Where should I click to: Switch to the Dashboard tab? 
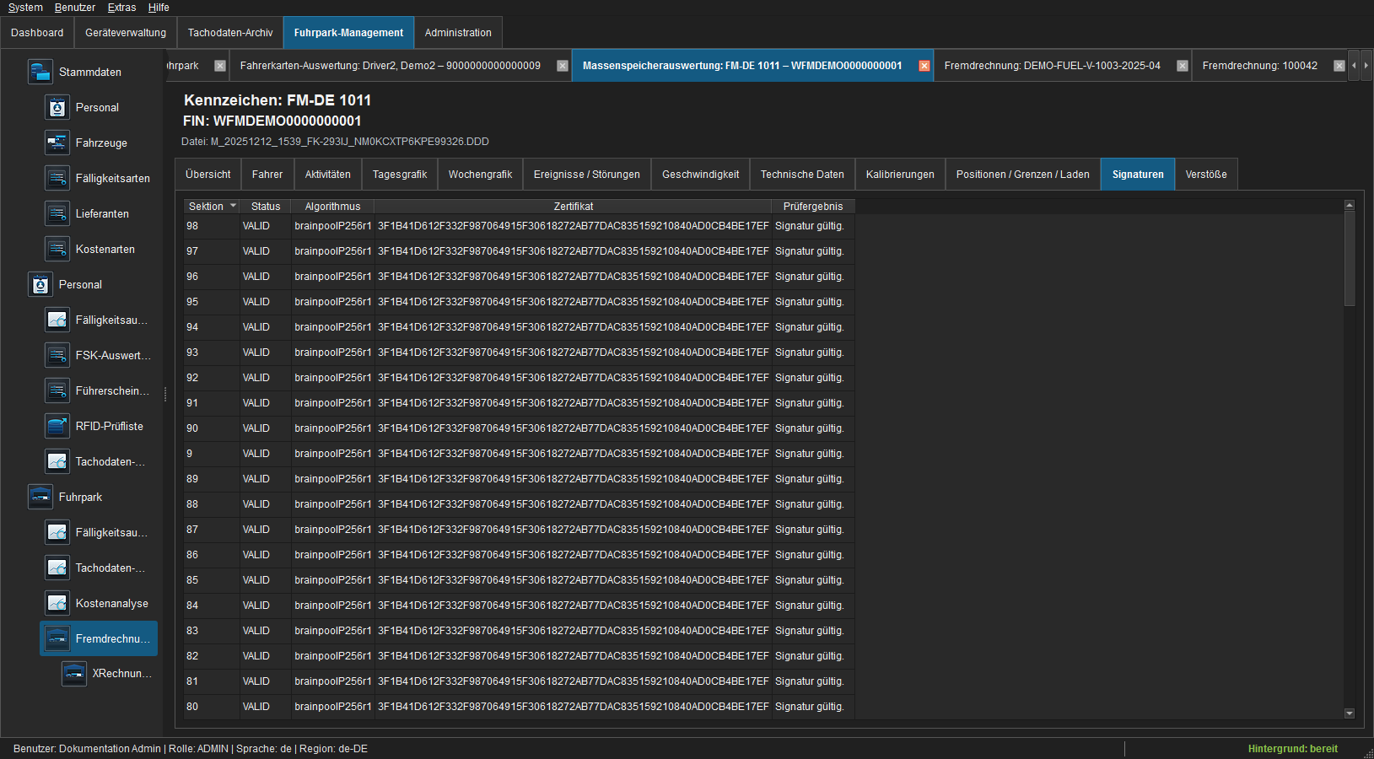(x=37, y=33)
